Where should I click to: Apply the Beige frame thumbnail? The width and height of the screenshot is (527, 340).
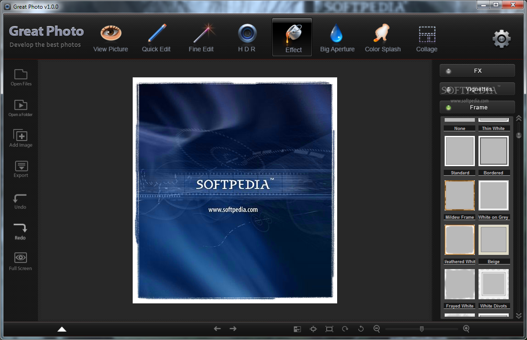494,240
